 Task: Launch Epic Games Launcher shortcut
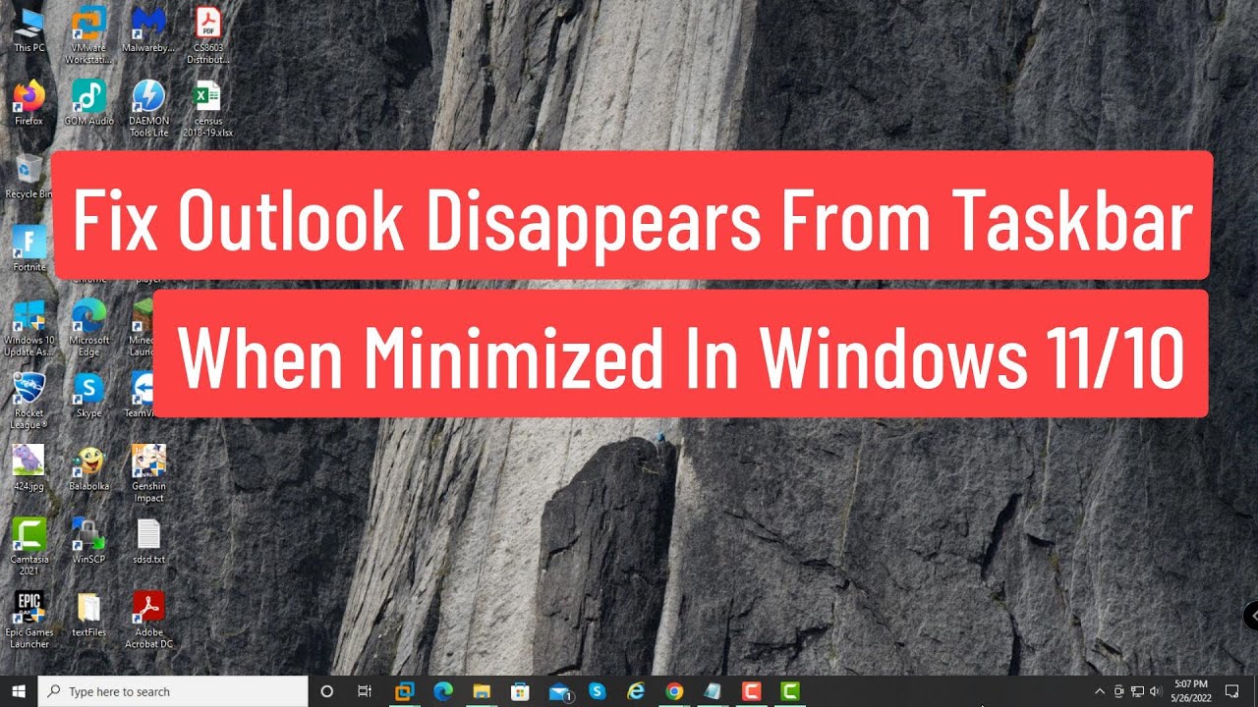point(29,620)
